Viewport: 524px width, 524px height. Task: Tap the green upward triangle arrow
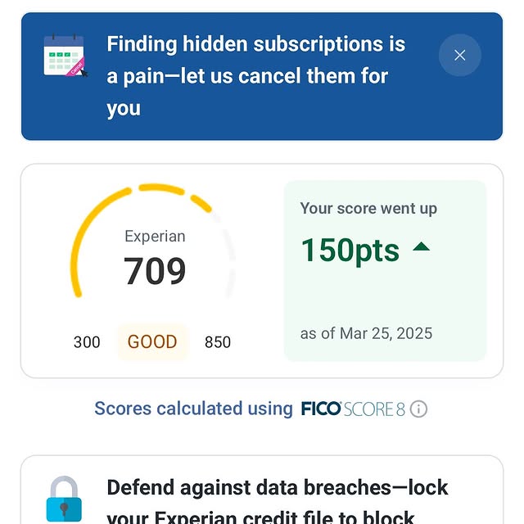click(422, 246)
